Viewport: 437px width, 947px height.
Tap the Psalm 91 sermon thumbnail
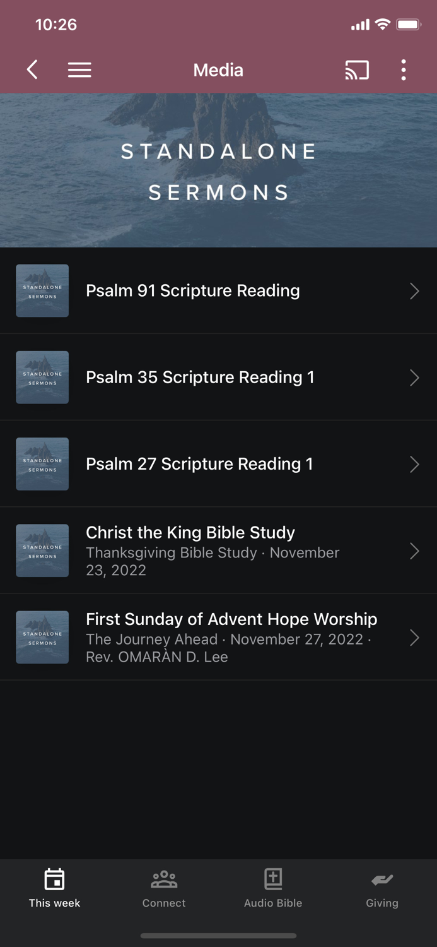pyautogui.click(x=42, y=290)
